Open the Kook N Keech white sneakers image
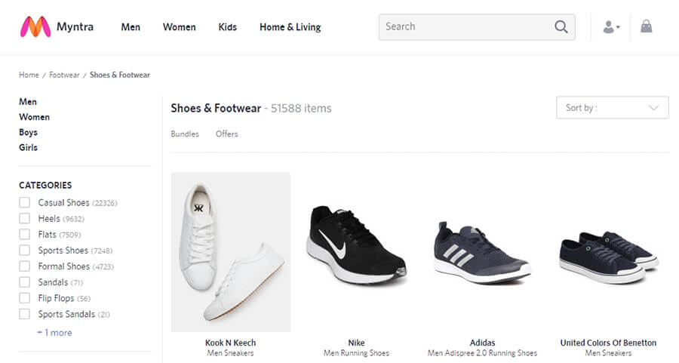The width and height of the screenshot is (679, 363). [231, 252]
